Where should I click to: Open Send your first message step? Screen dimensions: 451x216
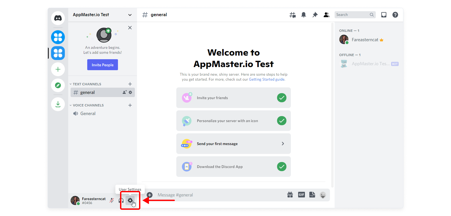[x=234, y=144]
